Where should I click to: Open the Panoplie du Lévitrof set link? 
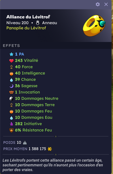coord(26,28)
